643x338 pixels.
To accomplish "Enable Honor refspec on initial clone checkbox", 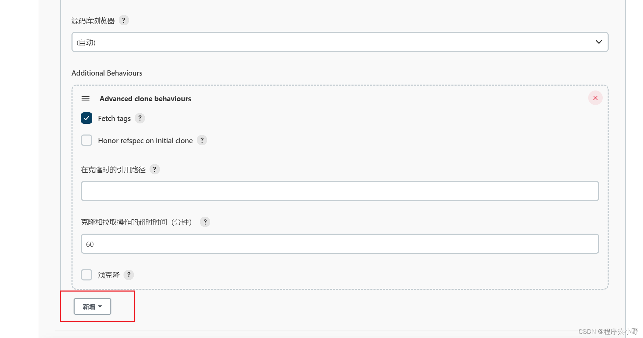I will tap(87, 140).
